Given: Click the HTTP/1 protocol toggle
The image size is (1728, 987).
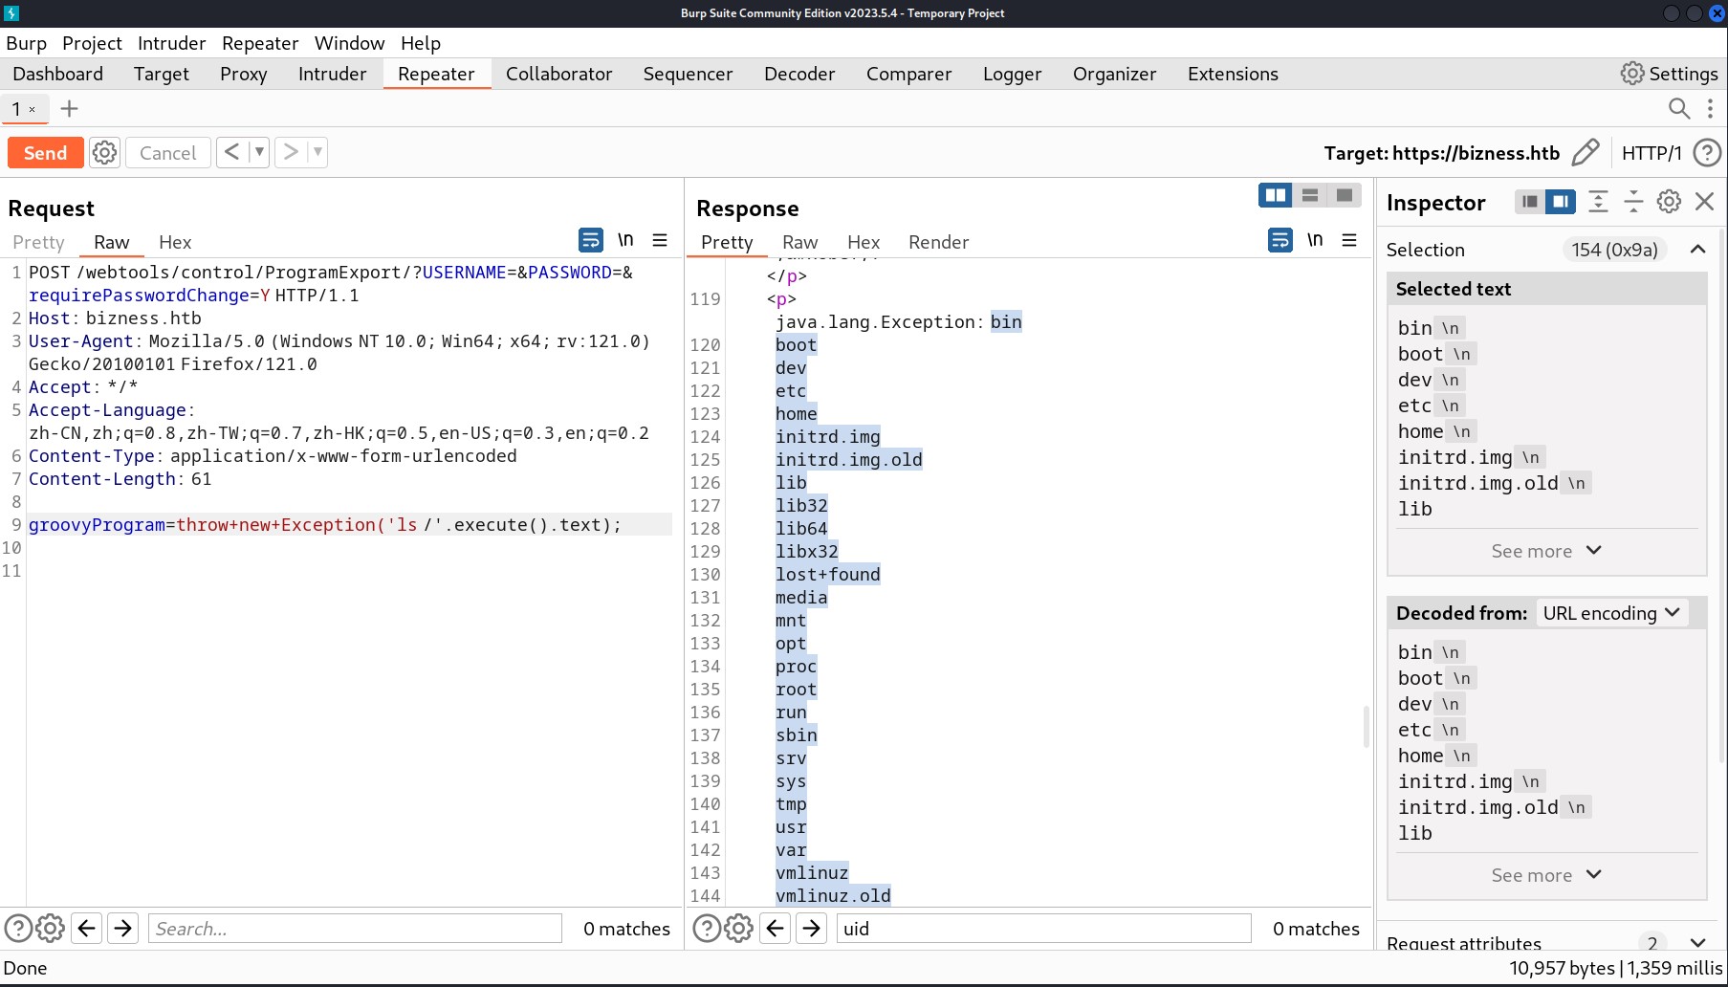Looking at the screenshot, I should [x=1651, y=153].
